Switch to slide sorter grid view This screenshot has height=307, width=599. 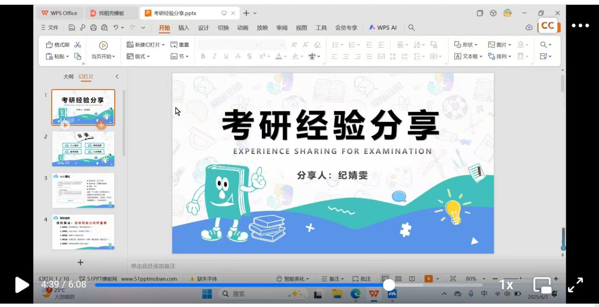point(398,279)
